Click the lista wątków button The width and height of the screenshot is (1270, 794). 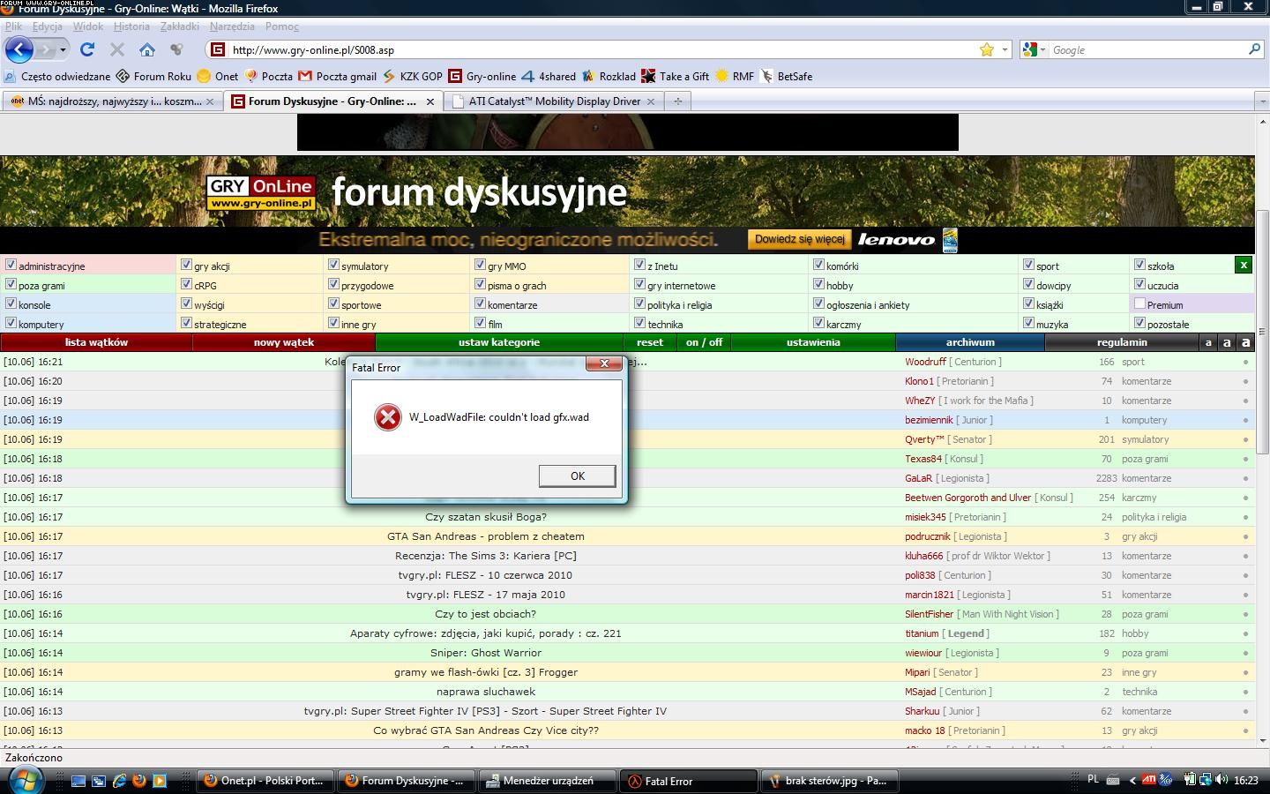coord(96,342)
